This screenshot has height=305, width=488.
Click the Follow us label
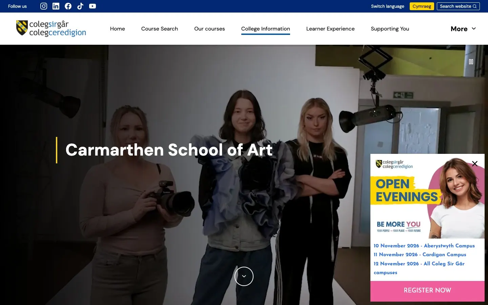pyautogui.click(x=17, y=6)
